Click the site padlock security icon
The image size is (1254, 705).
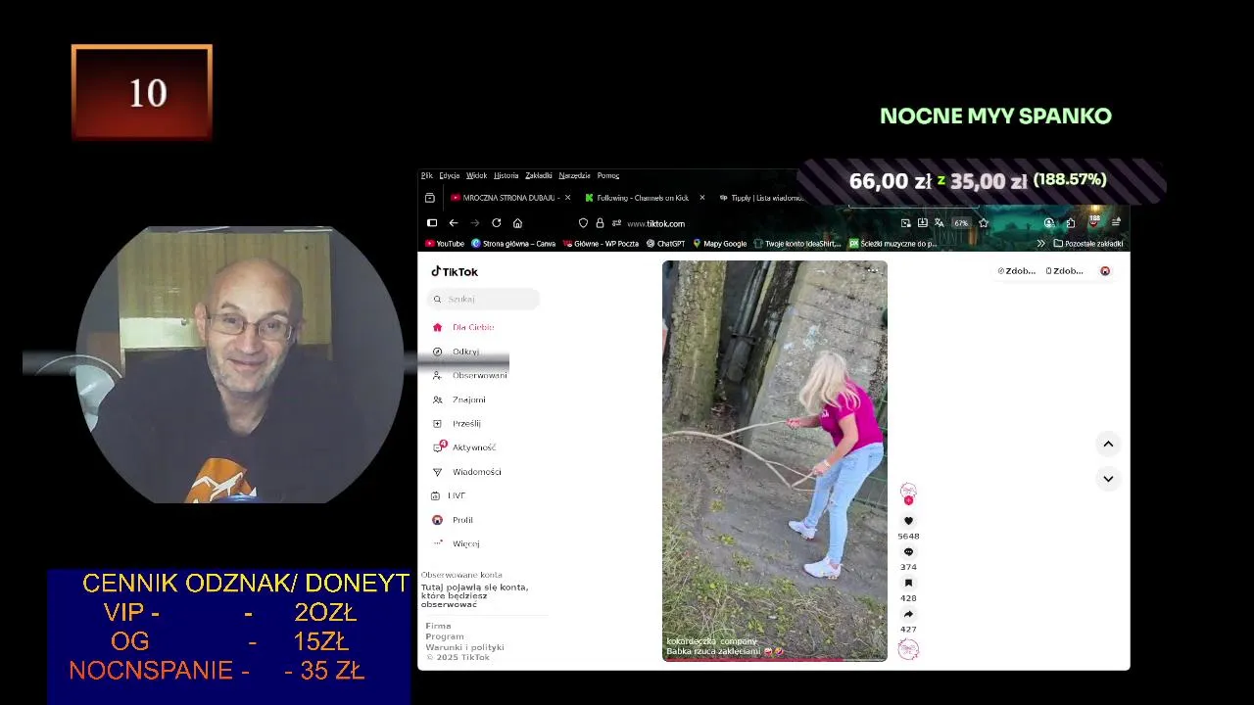600,223
